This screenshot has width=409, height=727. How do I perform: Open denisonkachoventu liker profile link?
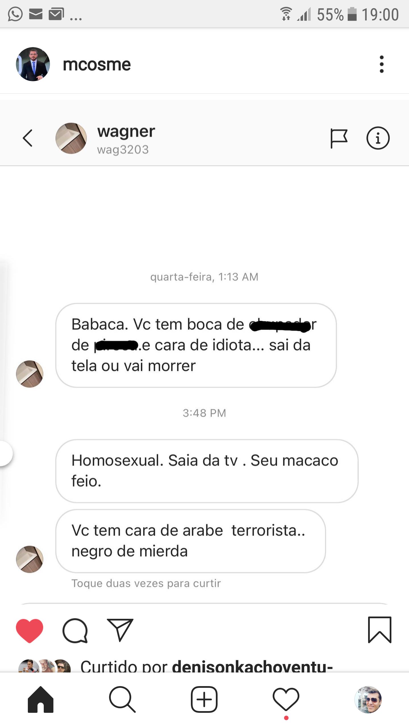coord(252,666)
